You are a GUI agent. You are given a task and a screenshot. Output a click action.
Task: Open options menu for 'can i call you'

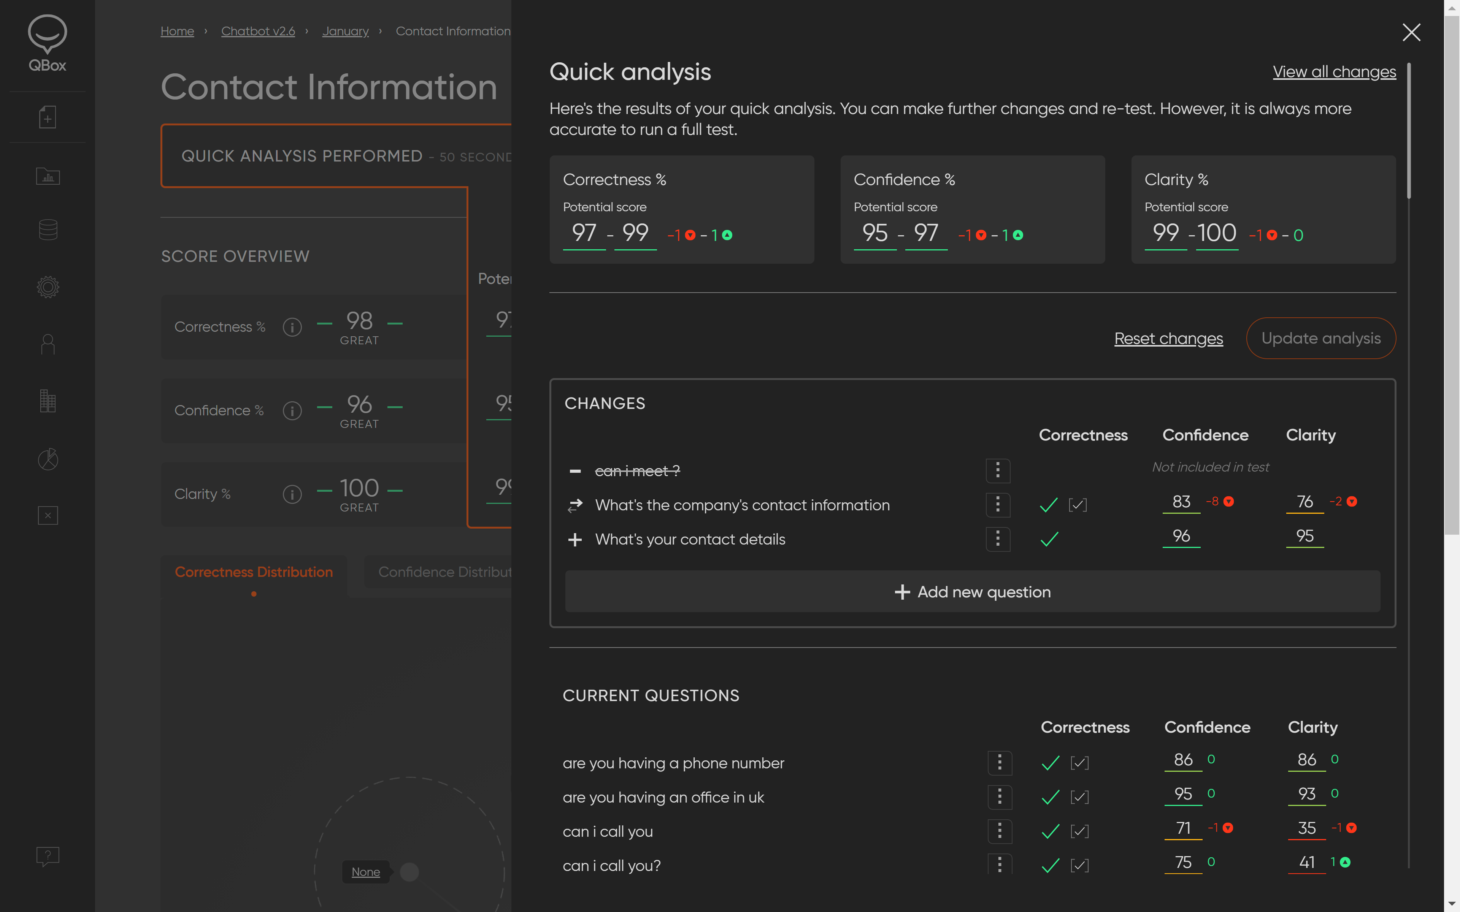coord(1000,832)
